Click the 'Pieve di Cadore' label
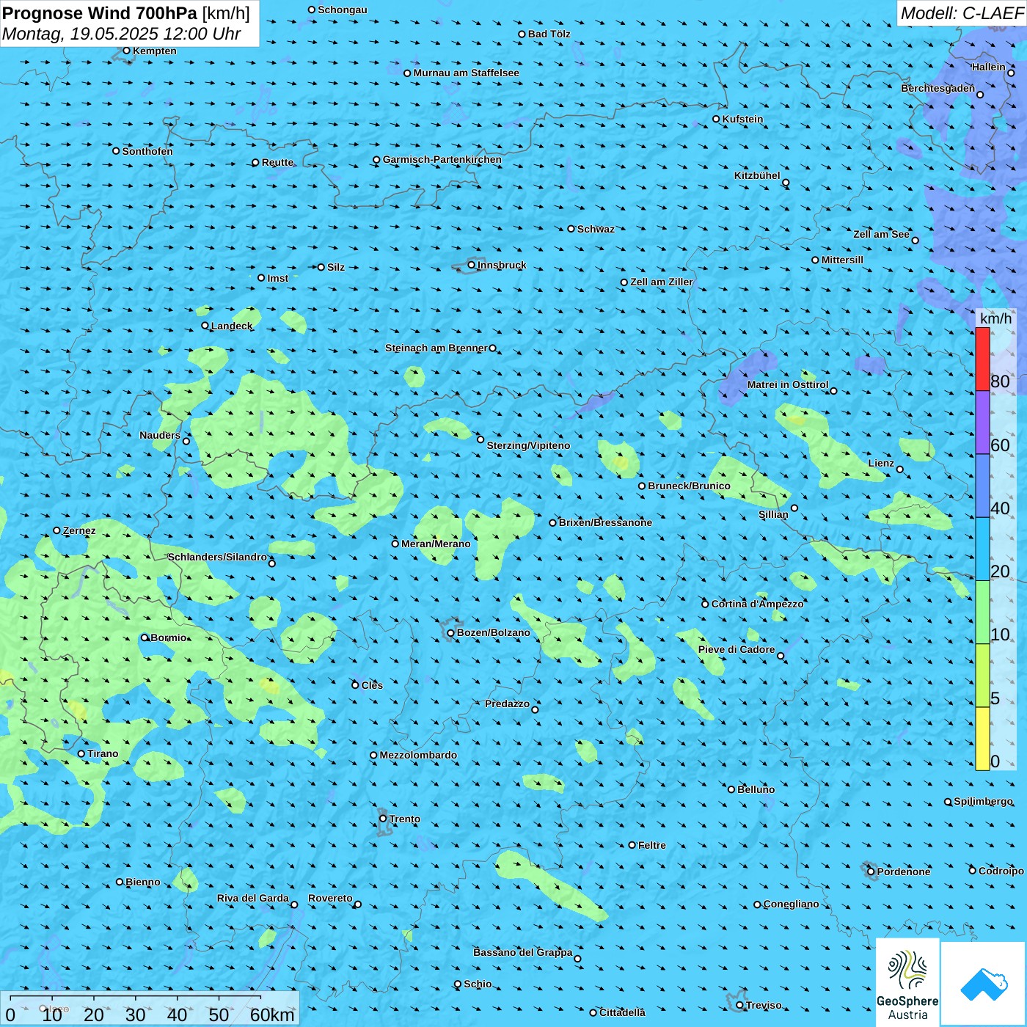Image resolution: width=1027 pixels, height=1027 pixels. [x=737, y=649]
